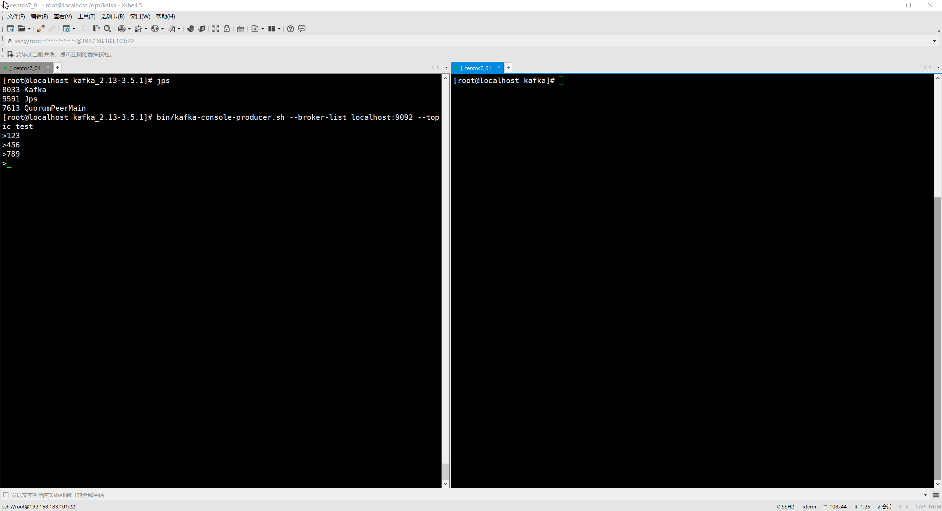Click the Paste clipboard icon
The width and height of the screenshot is (942, 511).
[96, 29]
